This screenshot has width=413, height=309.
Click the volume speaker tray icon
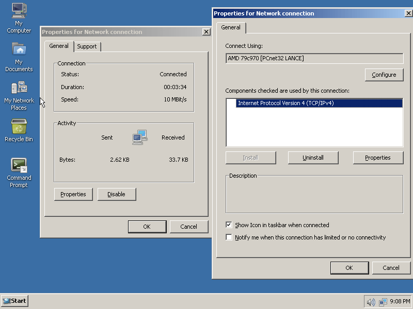[371, 302]
